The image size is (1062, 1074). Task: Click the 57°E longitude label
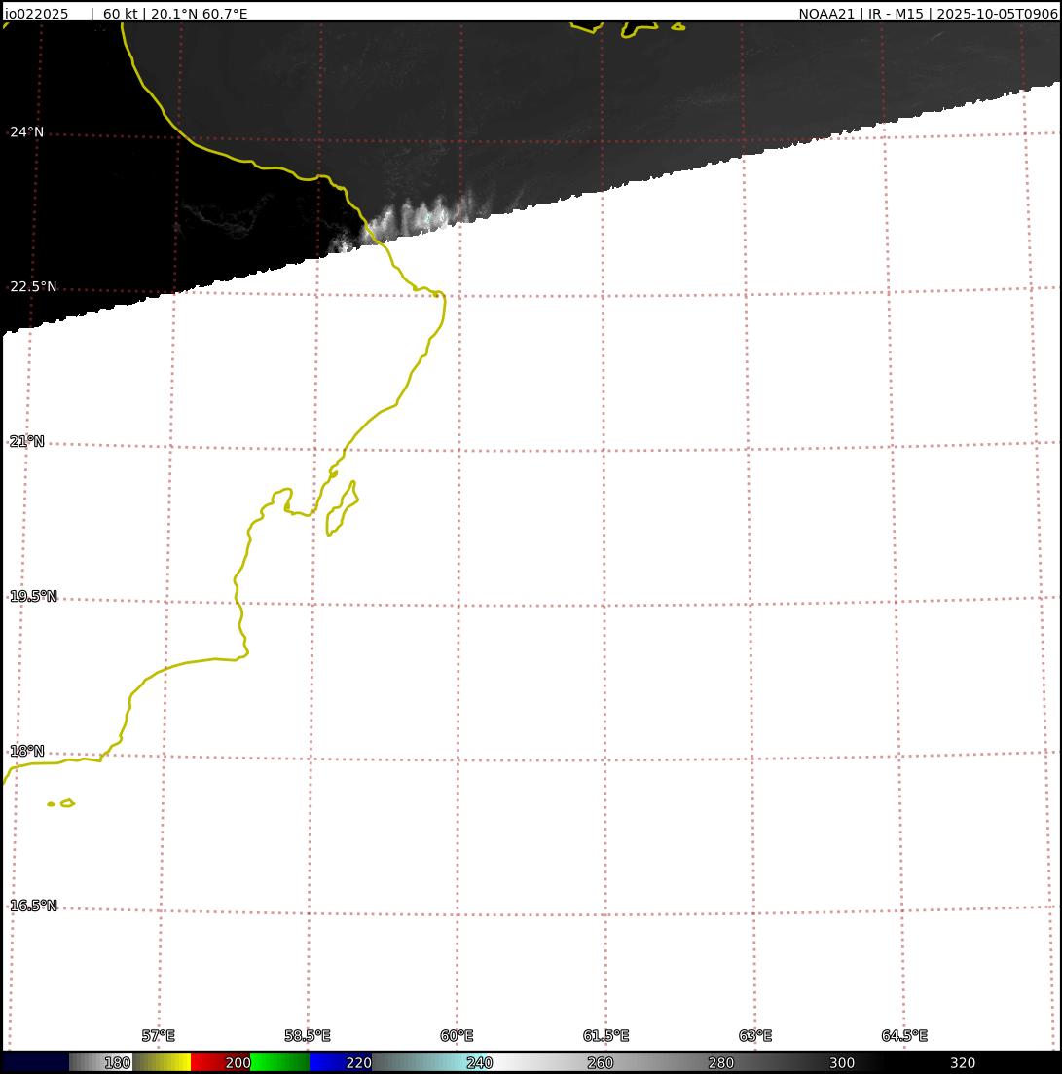click(158, 1035)
